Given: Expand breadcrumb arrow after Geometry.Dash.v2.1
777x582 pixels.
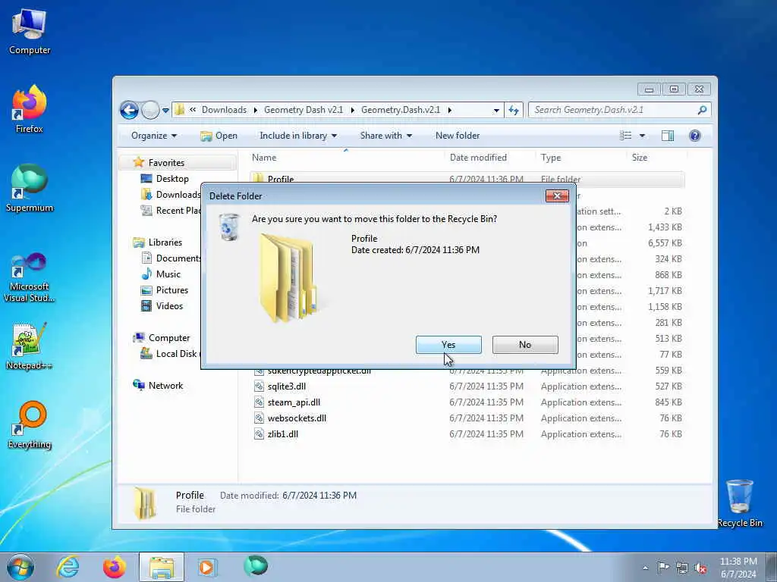Looking at the screenshot, I should coord(449,110).
